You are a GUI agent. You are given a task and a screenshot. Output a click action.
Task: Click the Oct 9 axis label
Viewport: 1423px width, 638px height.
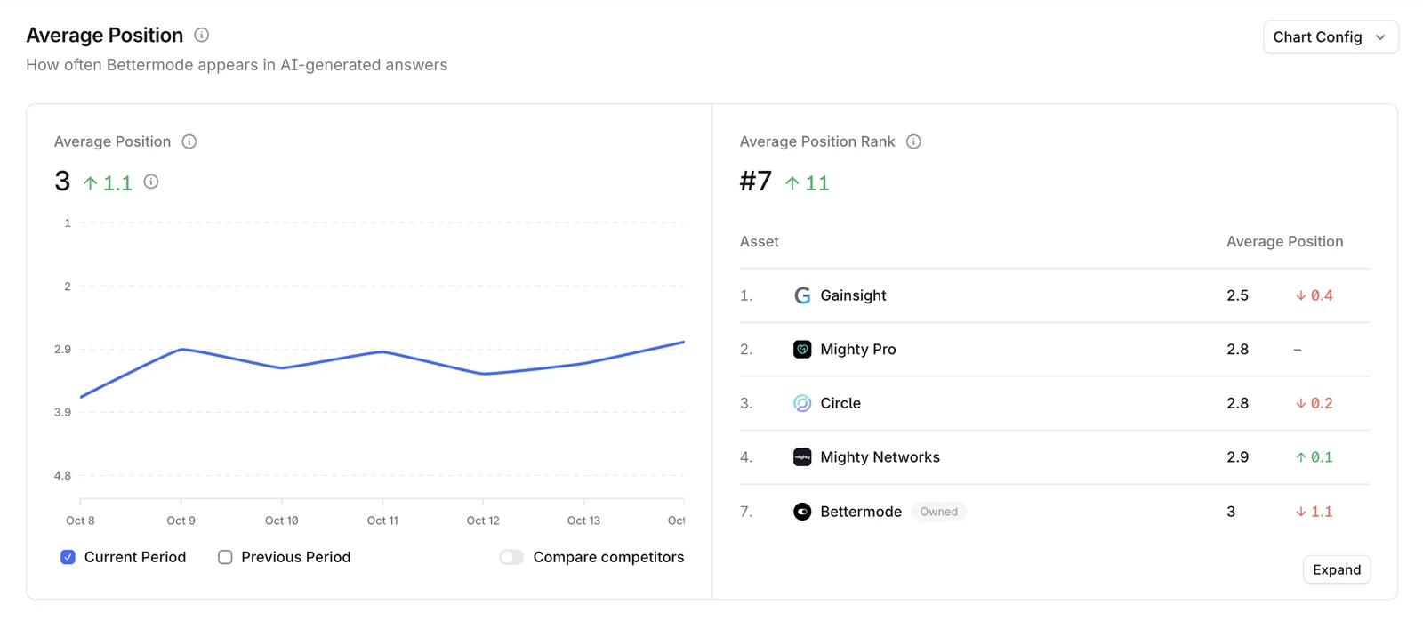pyautogui.click(x=181, y=521)
